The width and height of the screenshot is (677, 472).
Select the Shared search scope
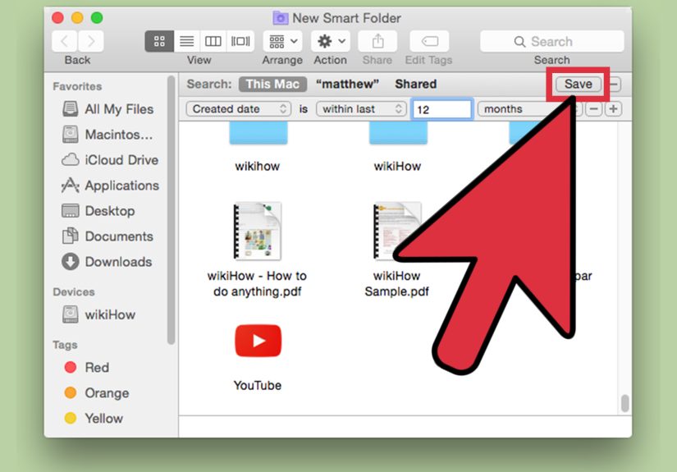415,84
